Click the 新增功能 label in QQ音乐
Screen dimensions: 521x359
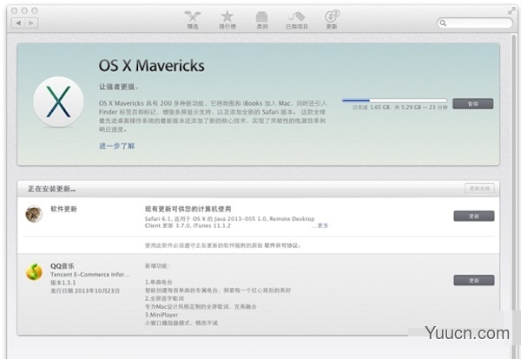[157, 265]
